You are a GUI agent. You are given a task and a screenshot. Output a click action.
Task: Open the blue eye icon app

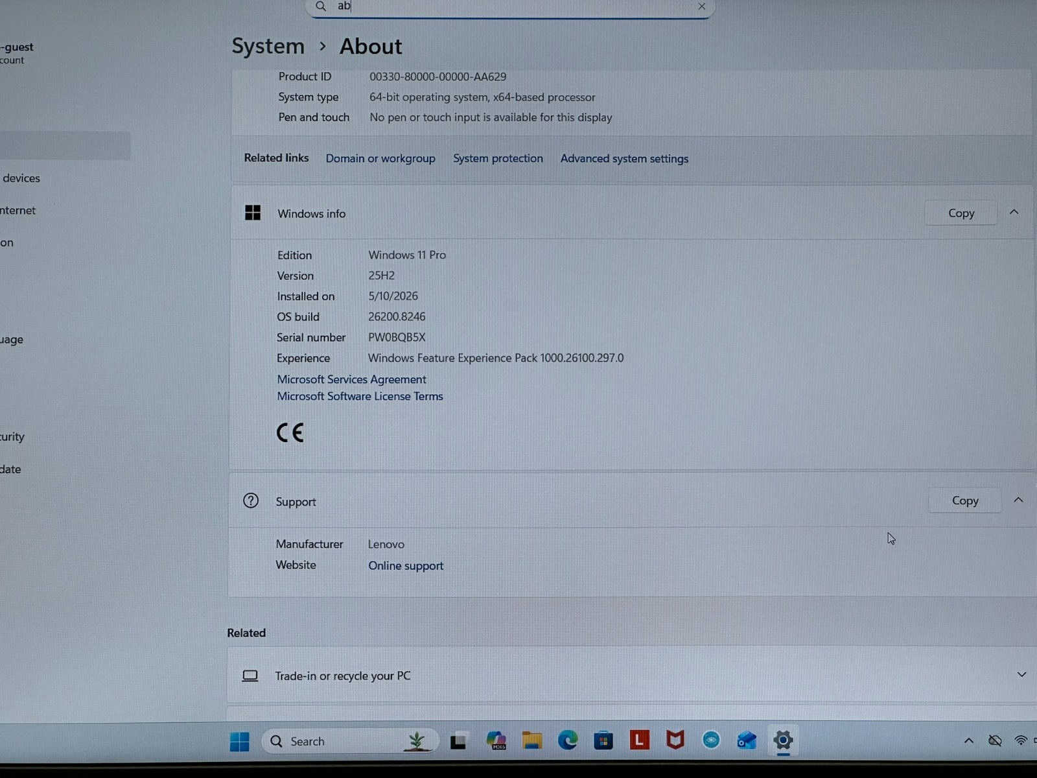pyautogui.click(x=711, y=740)
